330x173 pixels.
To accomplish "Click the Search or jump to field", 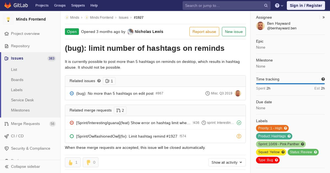I will [223, 5].
